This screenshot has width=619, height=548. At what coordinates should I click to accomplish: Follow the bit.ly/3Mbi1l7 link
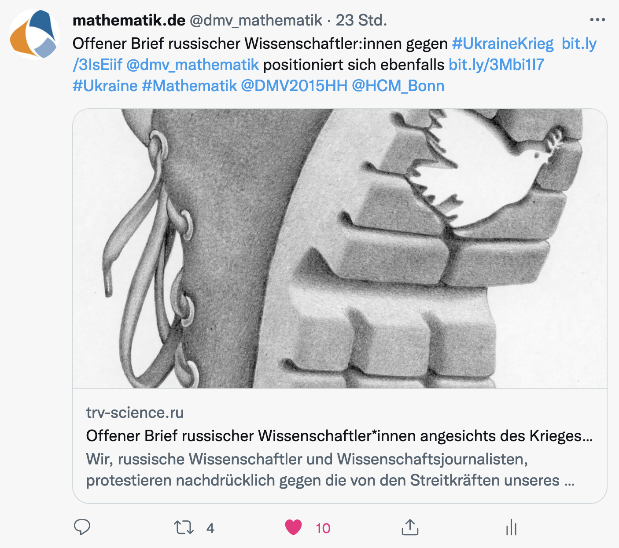(x=496, y=65)
